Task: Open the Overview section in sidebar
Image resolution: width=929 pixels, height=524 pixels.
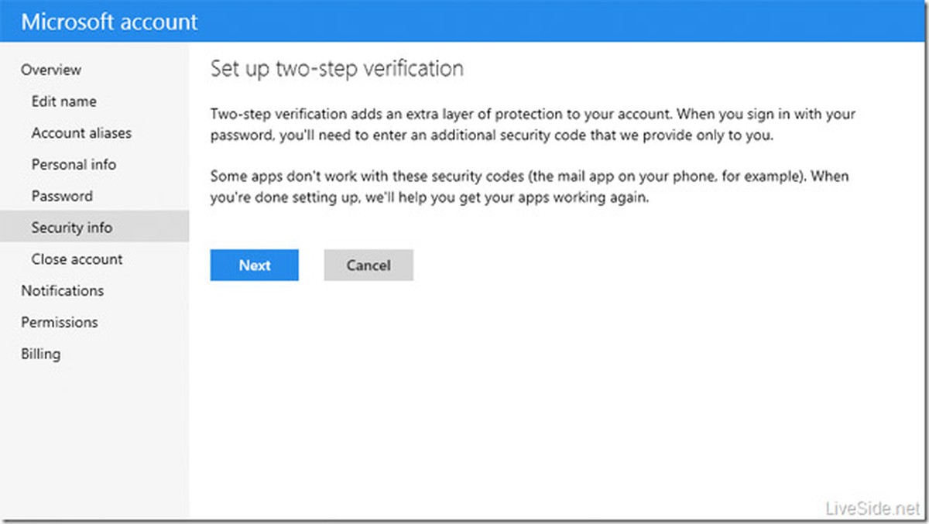Action: coord(51,70)
